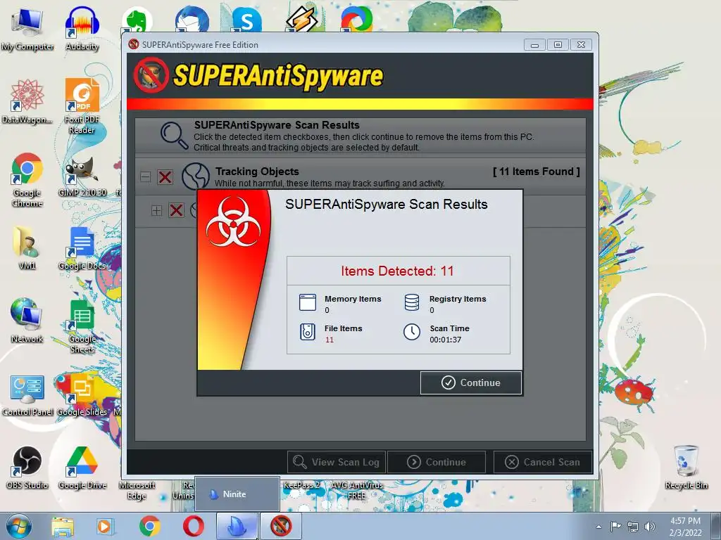Click the volume speaker tray icon
721x540 pixels.
tap(649, 527)
